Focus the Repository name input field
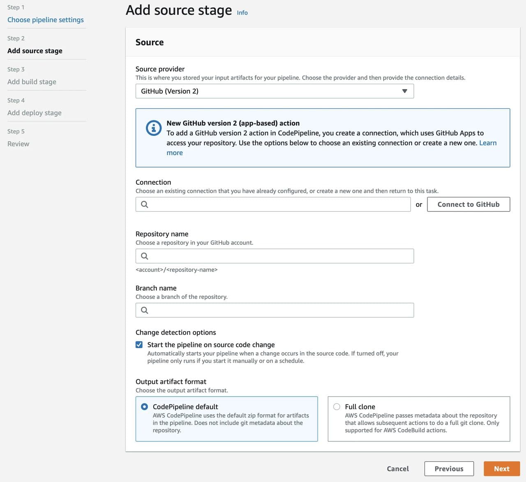The height and width of the screenshot is (482, 526). pyautogui.click(x=275, y=256)
